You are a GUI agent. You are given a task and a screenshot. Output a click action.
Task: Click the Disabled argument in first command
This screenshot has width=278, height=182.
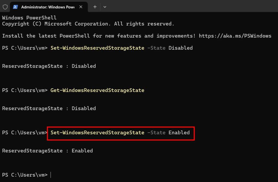(x=181, y=48)
